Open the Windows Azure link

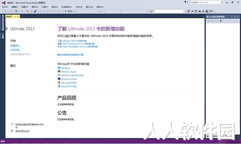(x=69, y=72)
